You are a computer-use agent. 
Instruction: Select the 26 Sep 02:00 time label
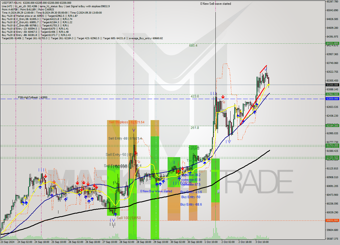[76, 242]
